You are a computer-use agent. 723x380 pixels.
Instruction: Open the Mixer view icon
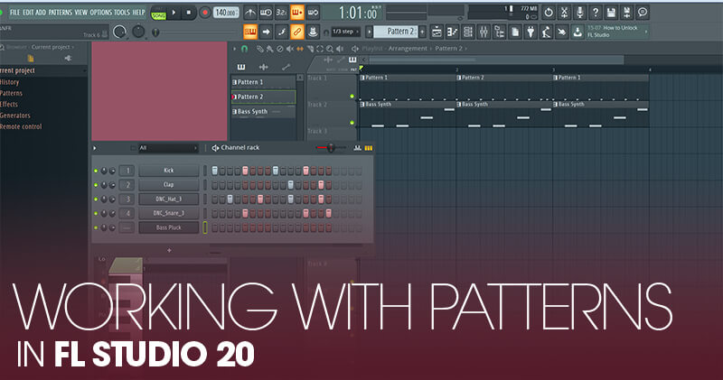coord(484,32)
